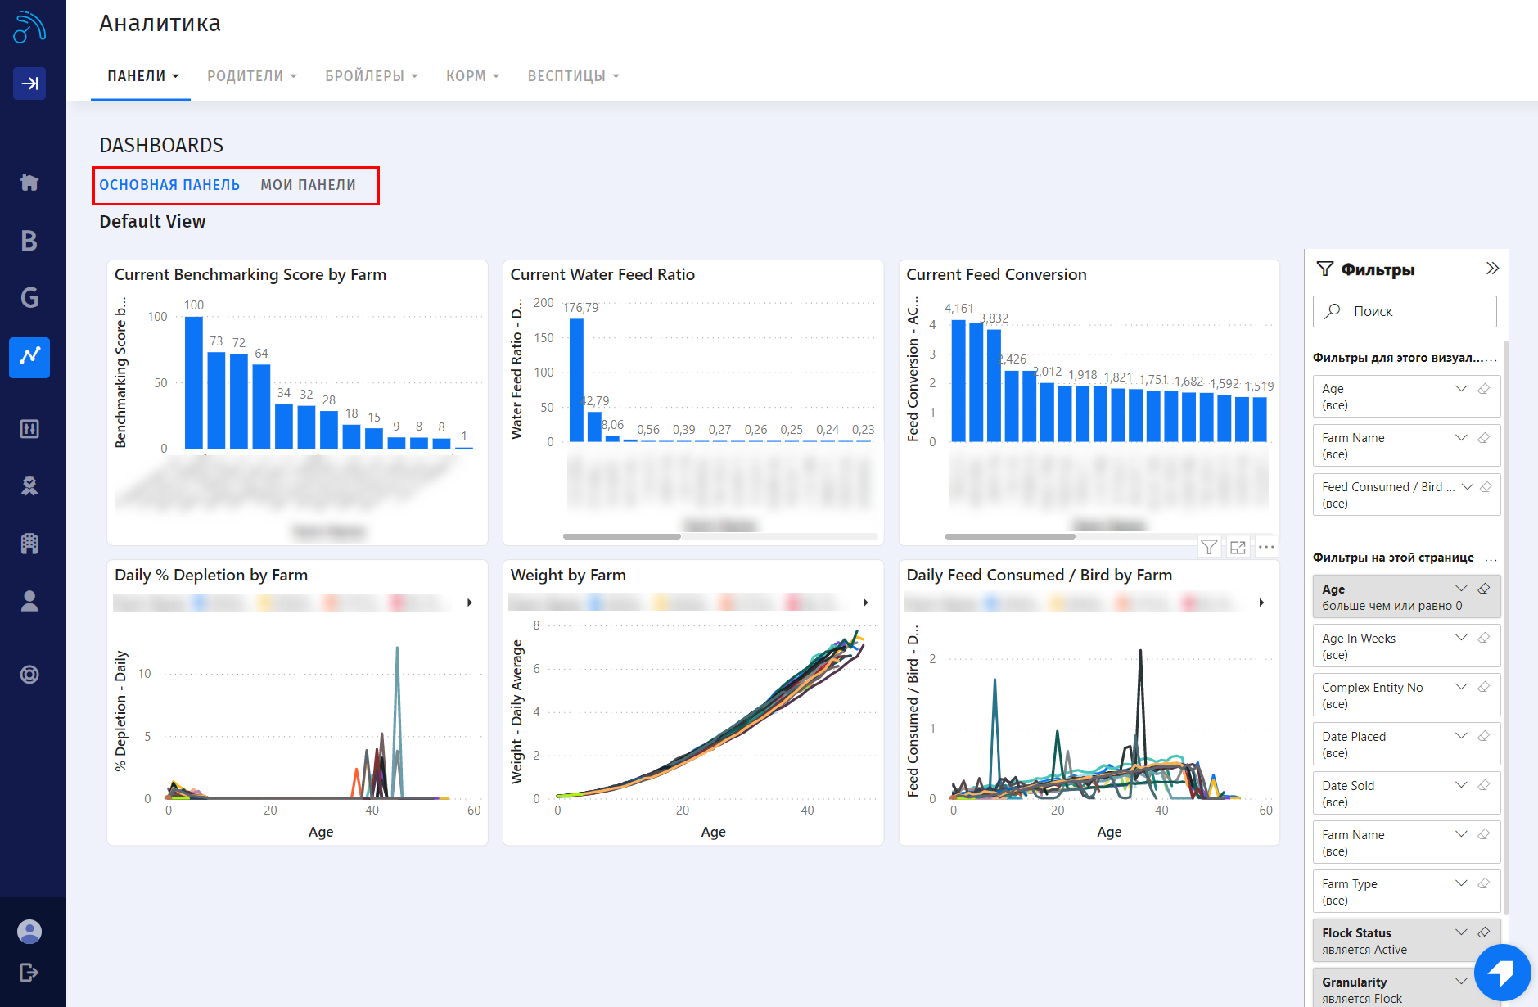Screen dimensions: 1538x1007
Task: Open the РОДИТЕЛИ menu
Action: coord(251,76)
